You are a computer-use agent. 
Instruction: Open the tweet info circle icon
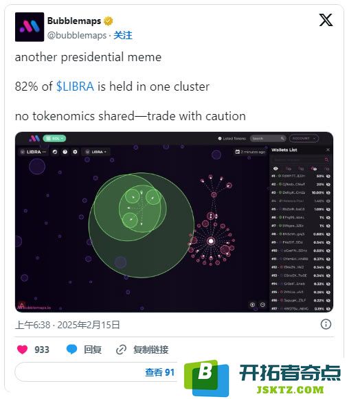click(x=326, y=324)
